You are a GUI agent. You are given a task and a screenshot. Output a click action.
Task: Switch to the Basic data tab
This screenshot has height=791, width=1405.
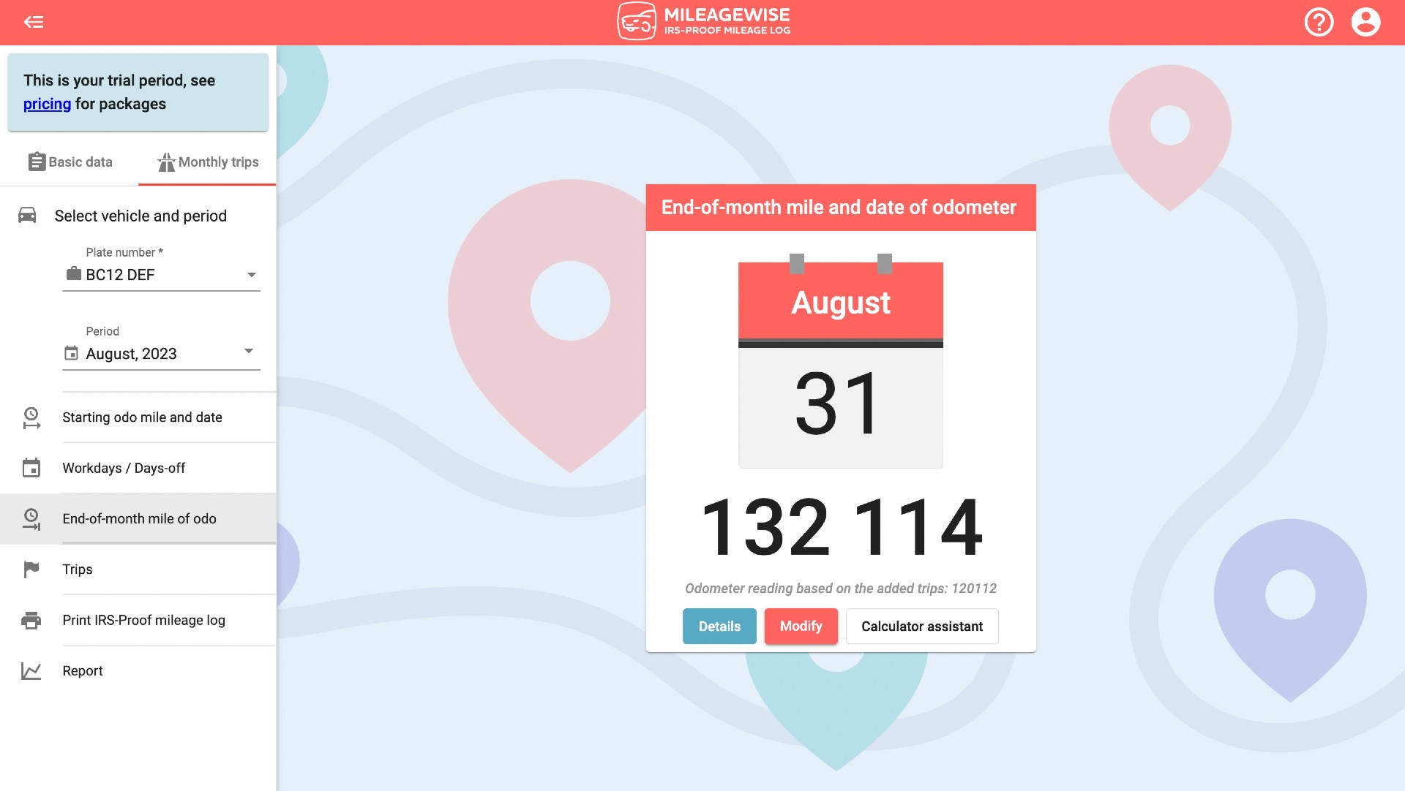pyautogui.click(x=69, y=161)
